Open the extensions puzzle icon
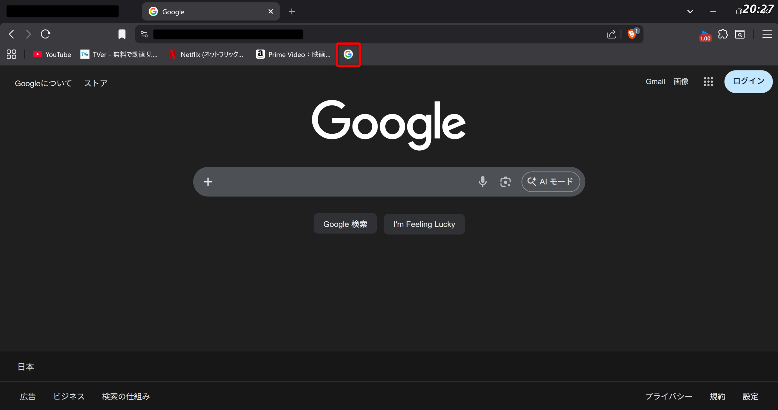Viewport: 778px width, 410px height. (x=723, y=34)
